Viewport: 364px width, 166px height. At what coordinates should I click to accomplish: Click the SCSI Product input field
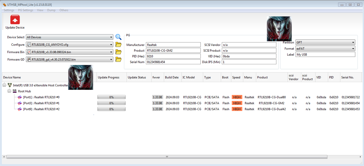pos(249,50)
